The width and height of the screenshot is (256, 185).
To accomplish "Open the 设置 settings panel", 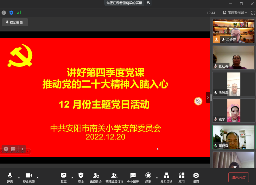I will (196, 177).
